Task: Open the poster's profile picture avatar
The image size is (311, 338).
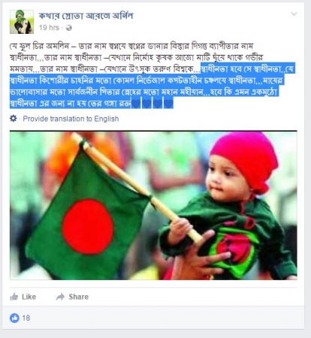Action: click(22, 22)
